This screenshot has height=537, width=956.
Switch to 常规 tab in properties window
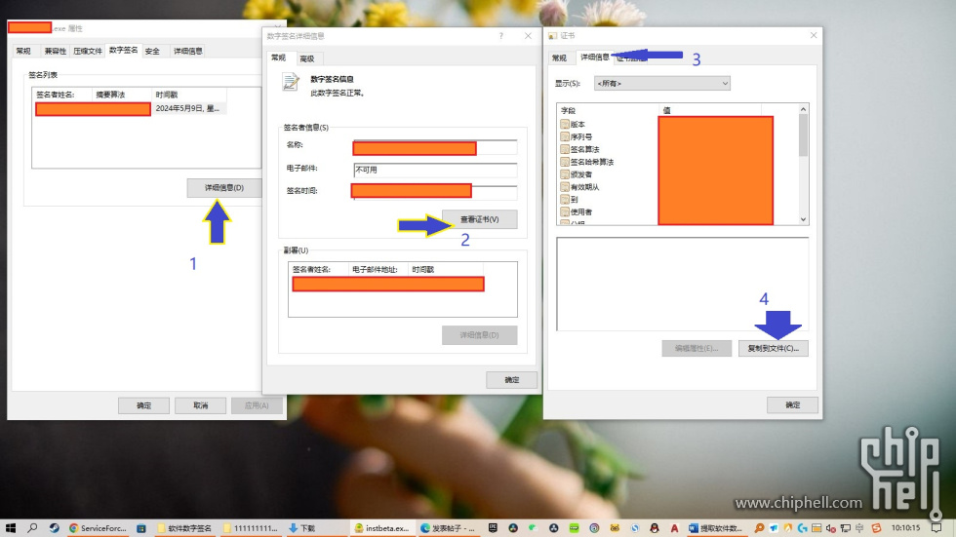point(23,51)
